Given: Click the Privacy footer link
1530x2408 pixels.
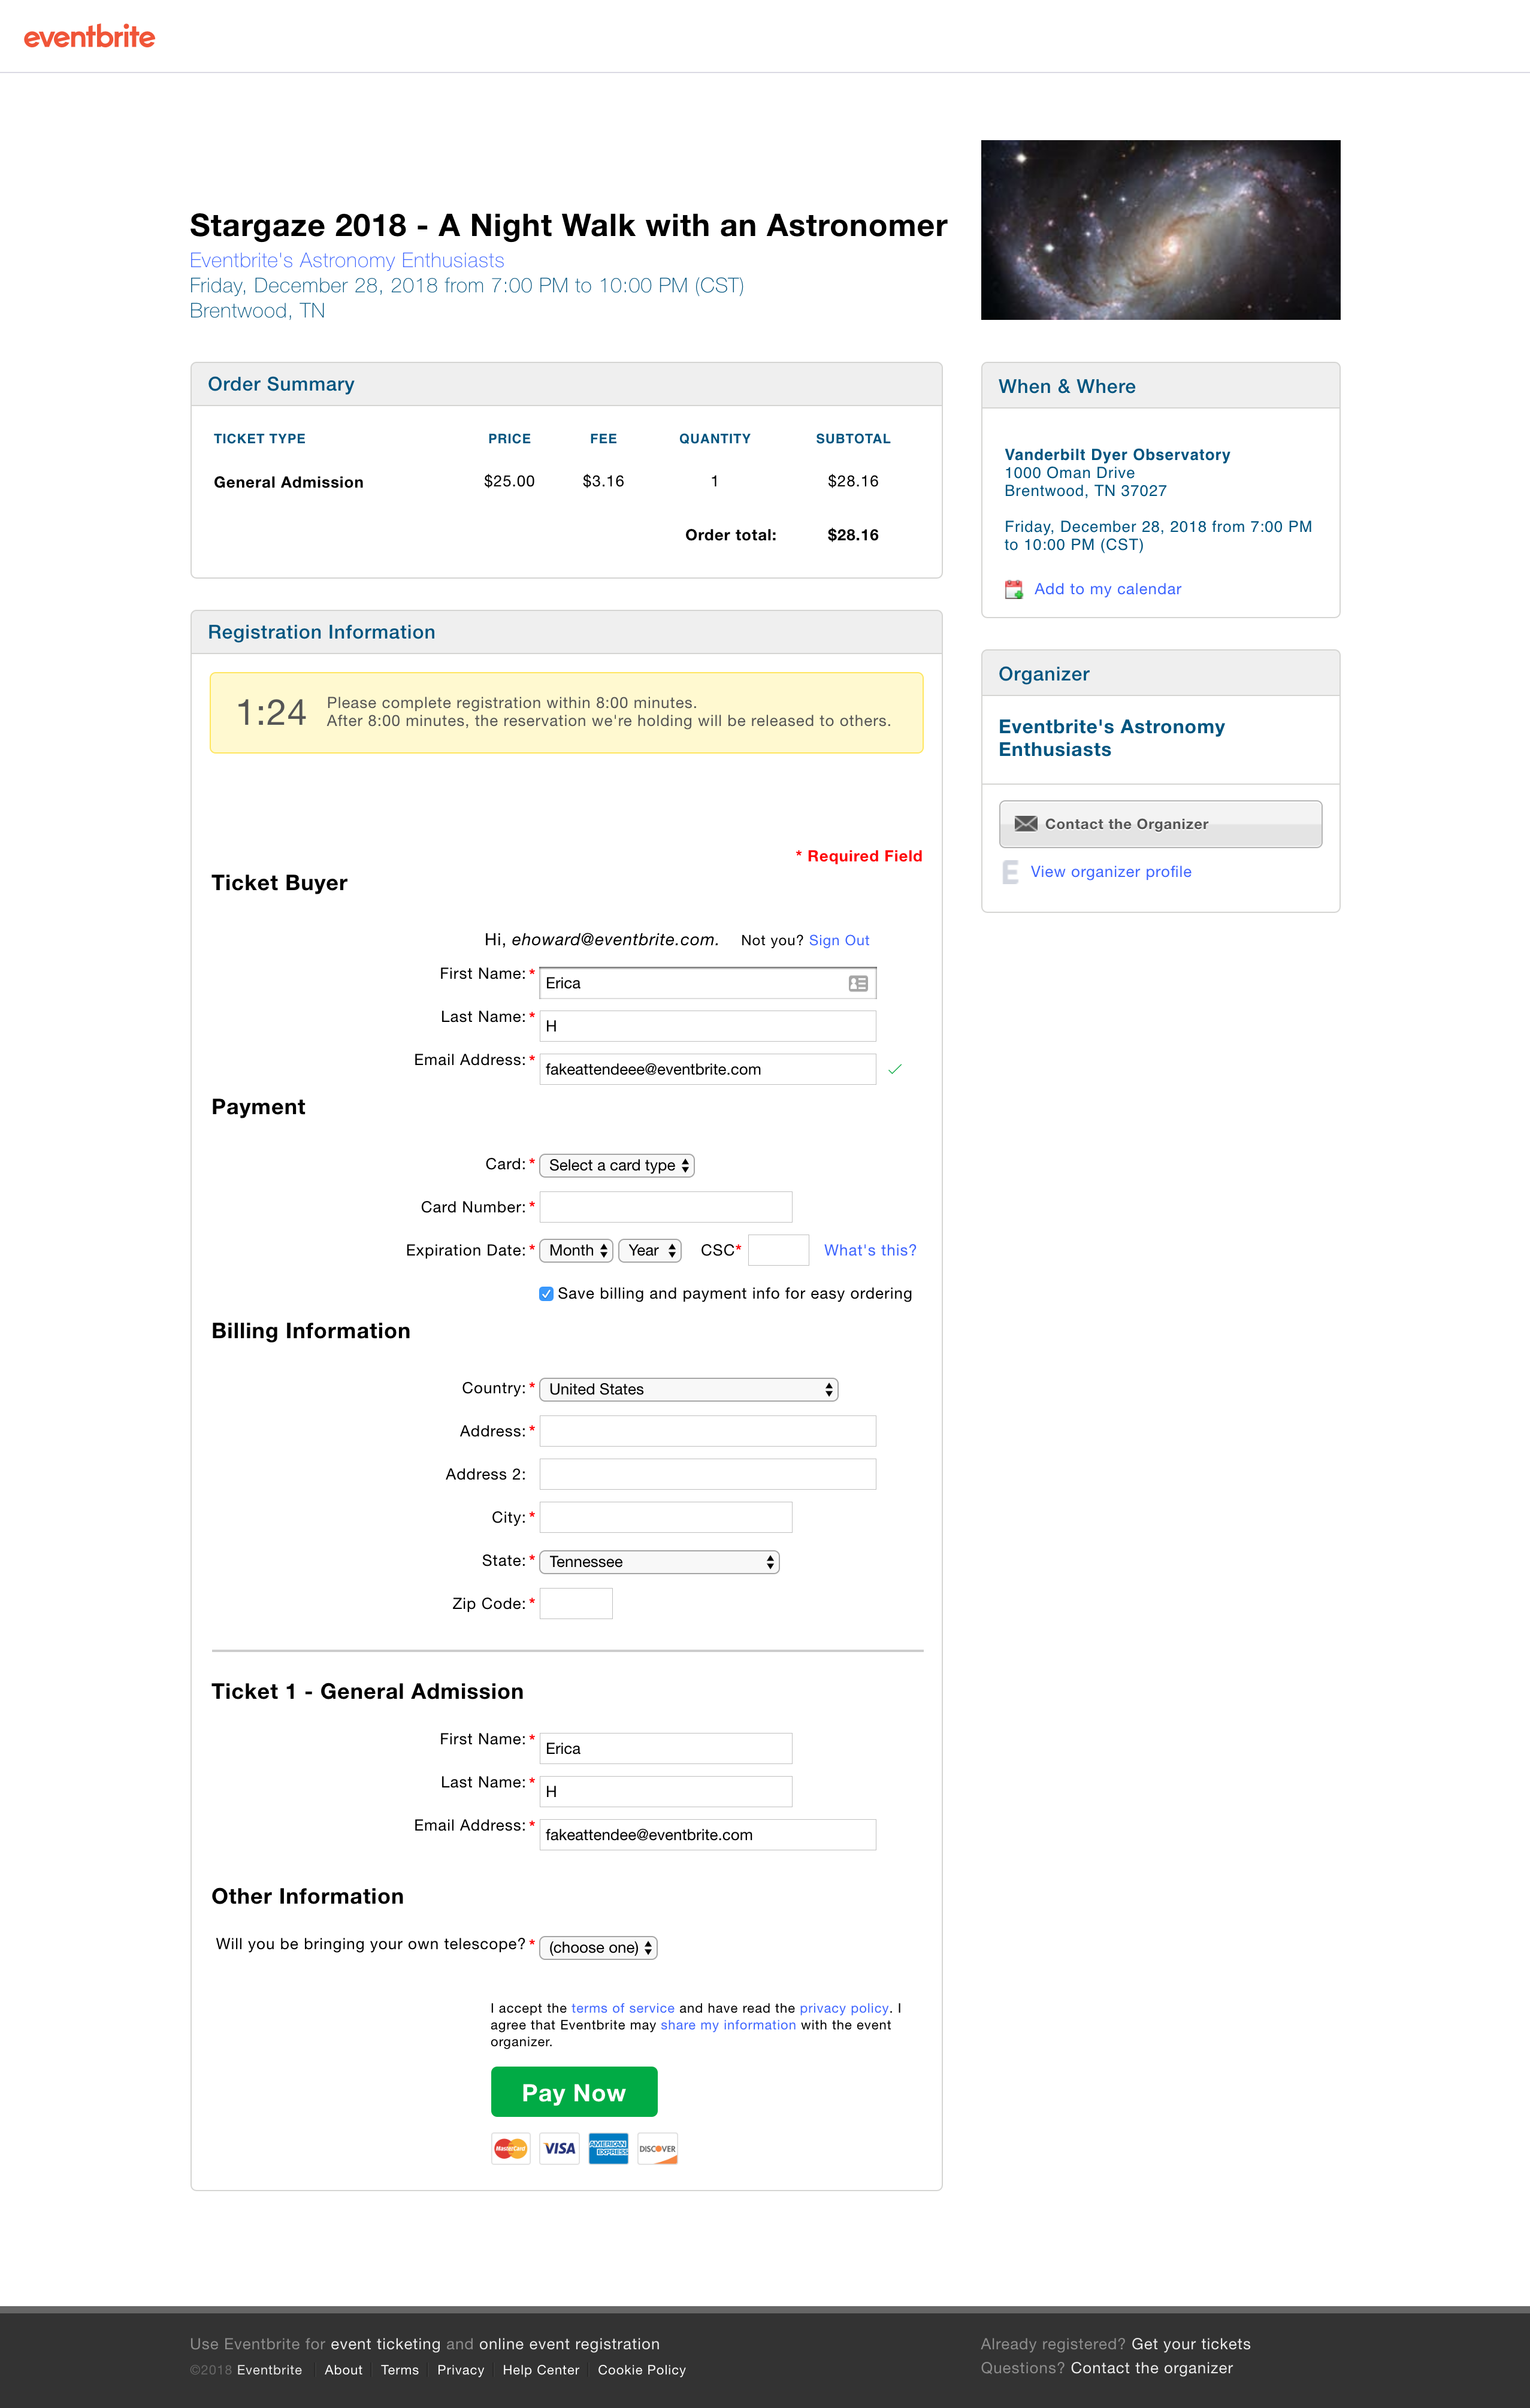Looking at the screenshot, I should pos(461,2370).
